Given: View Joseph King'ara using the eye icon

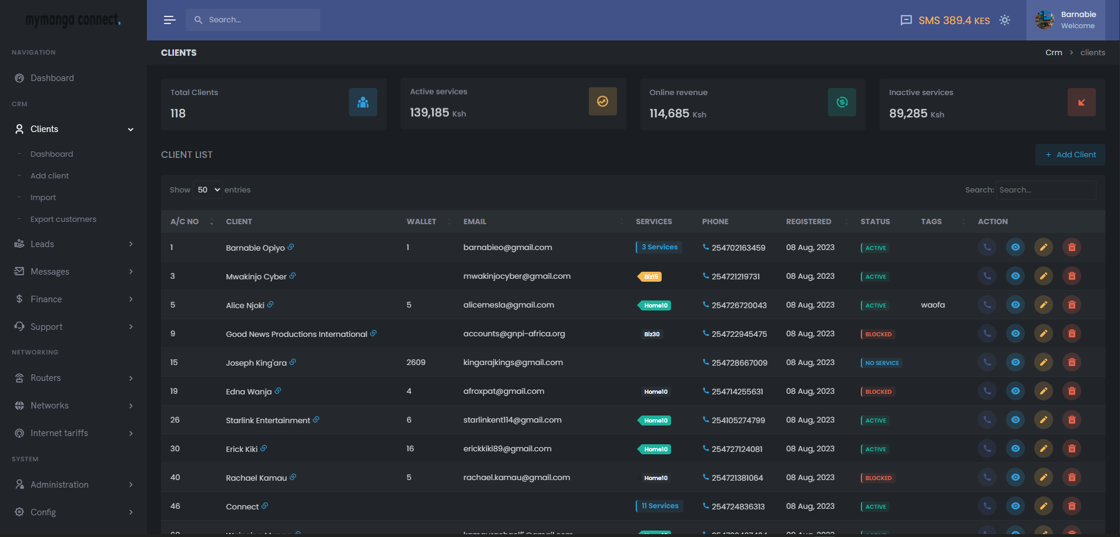Looking at the screenshot, I should click(x=1015, y=363).
